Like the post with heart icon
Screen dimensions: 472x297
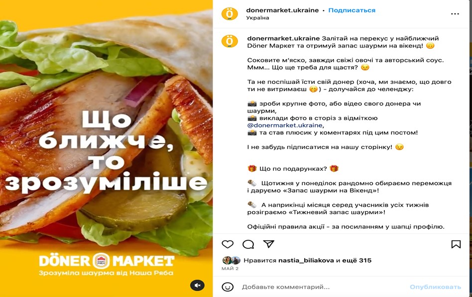tap(228, 244)
